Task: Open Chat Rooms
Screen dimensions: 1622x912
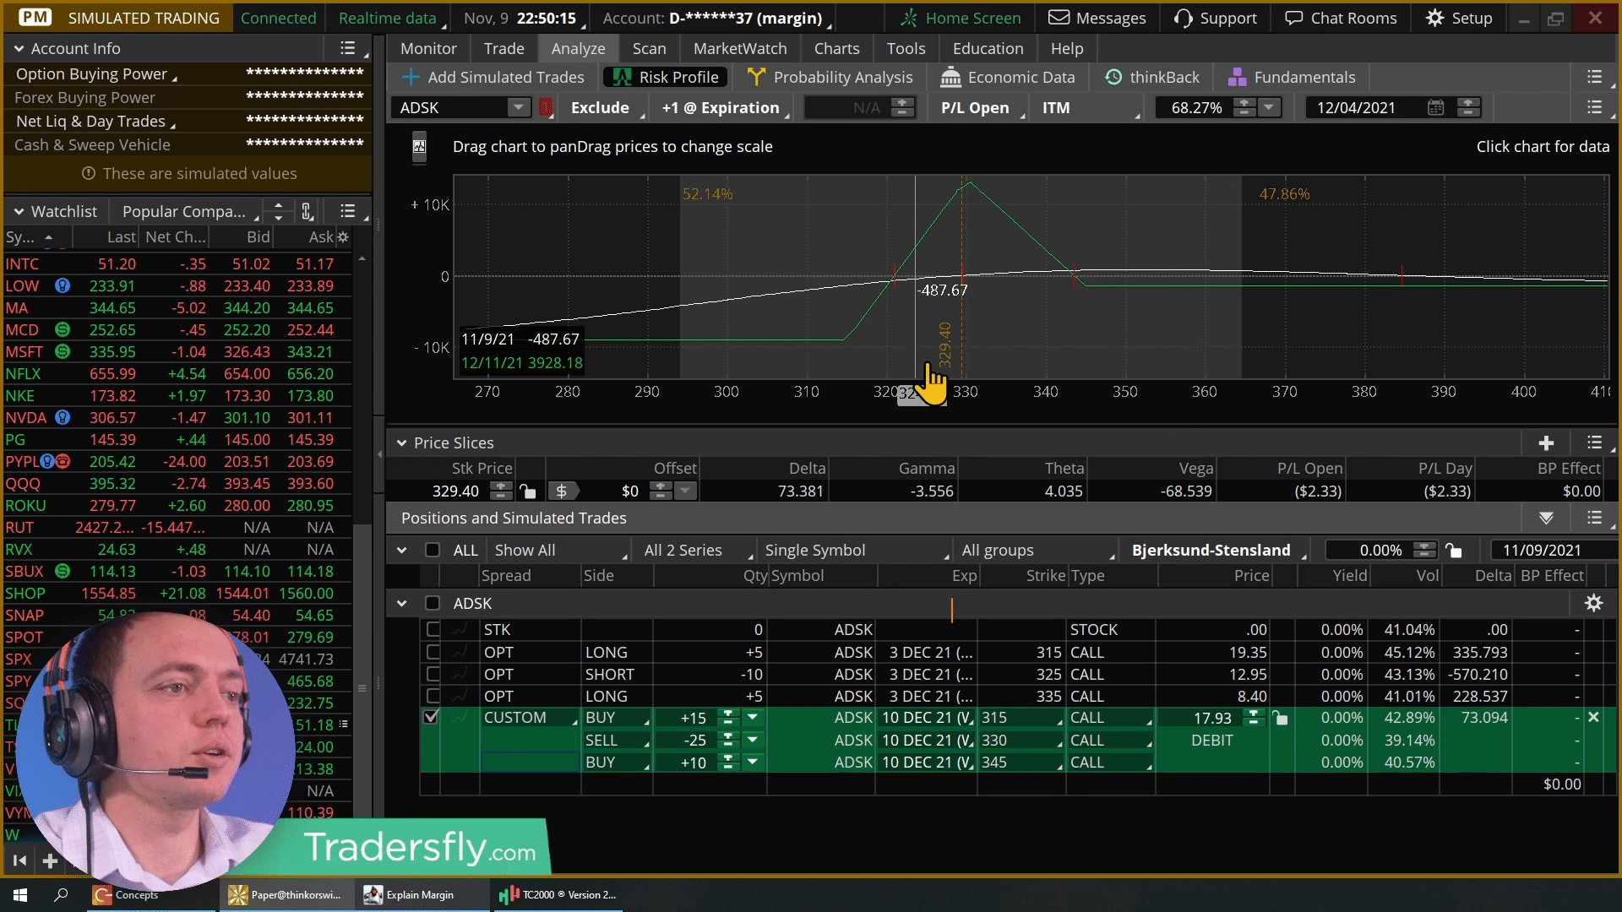Action: (1341, 18)
